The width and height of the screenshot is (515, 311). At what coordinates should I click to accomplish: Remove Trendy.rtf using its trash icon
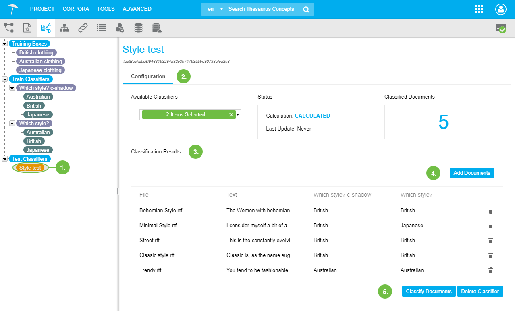(490, 270)
